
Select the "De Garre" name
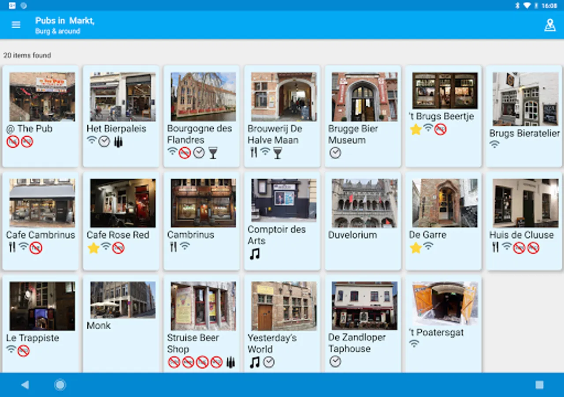coord(427,235)
